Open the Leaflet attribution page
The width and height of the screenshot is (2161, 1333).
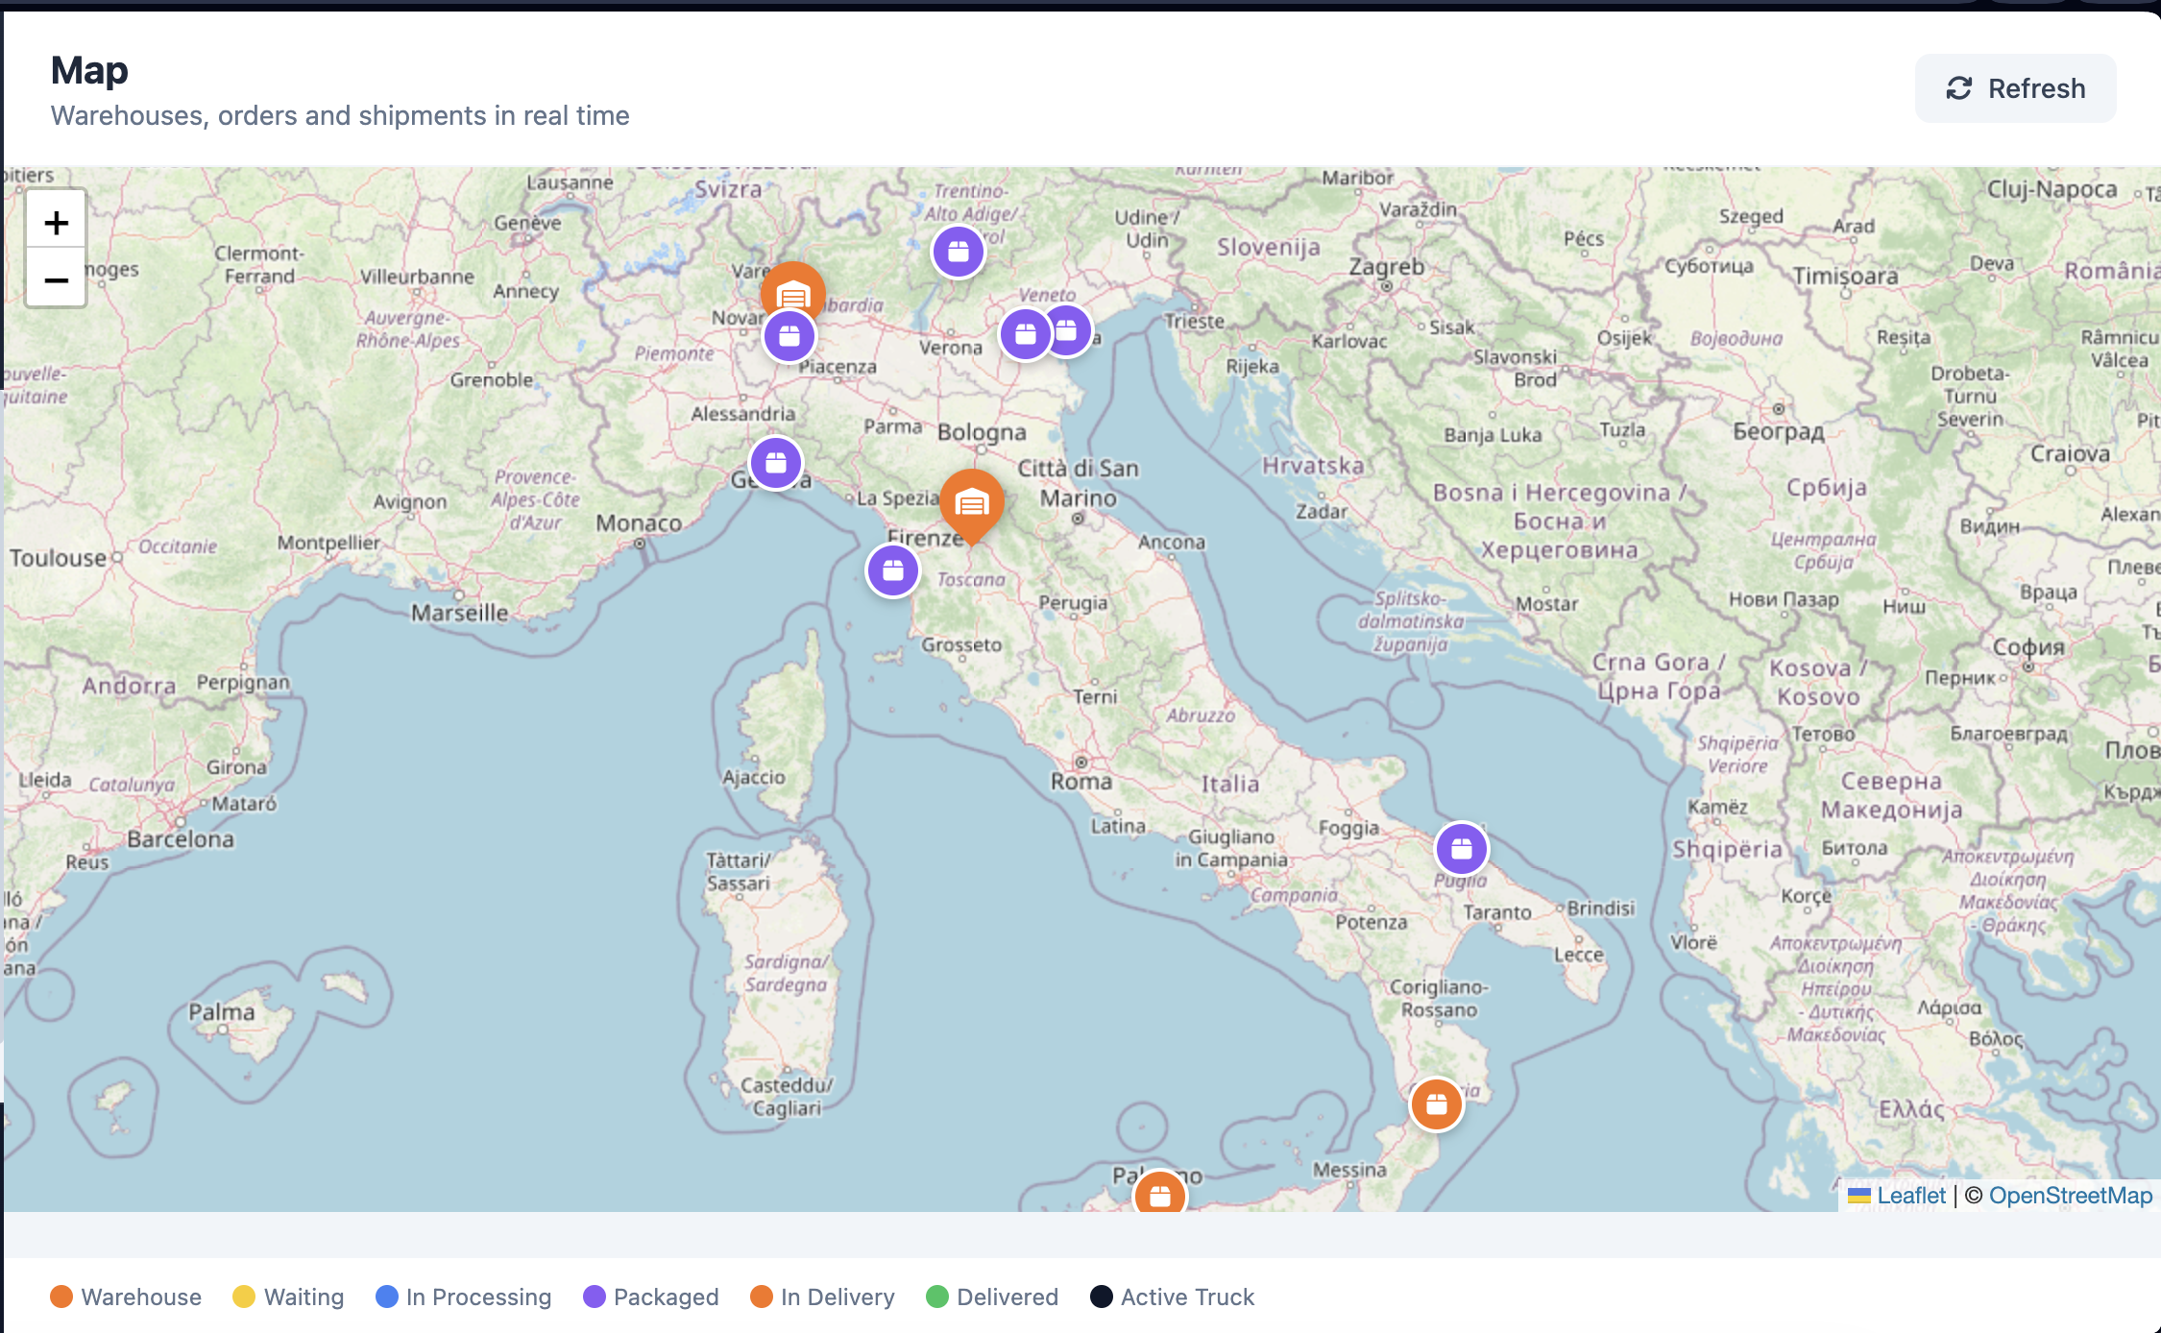(x=1909, y=1196)
